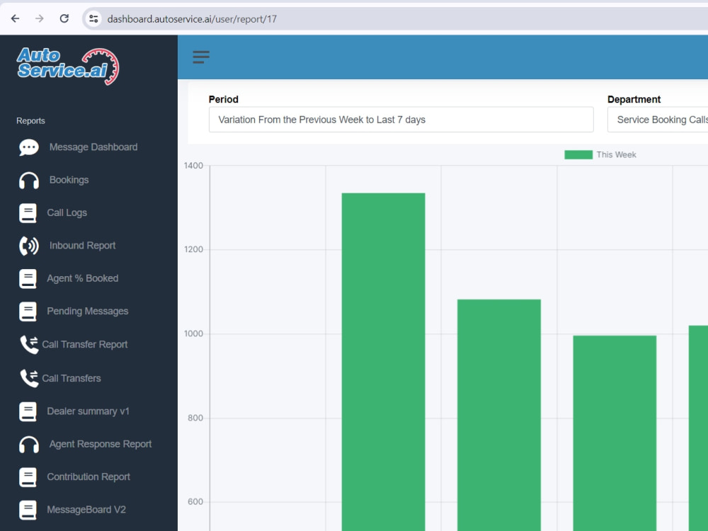Screen dimensions: 708x531
Task: Click the Call Logs book icon
Action: (x=28, y=213)
